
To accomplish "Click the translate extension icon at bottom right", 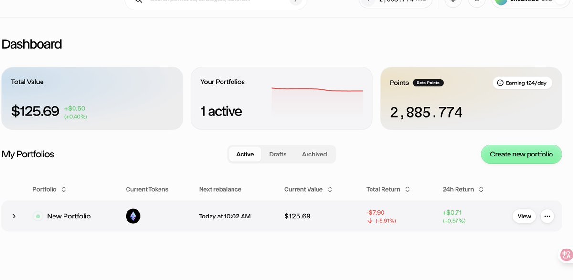I will (566, 255).
